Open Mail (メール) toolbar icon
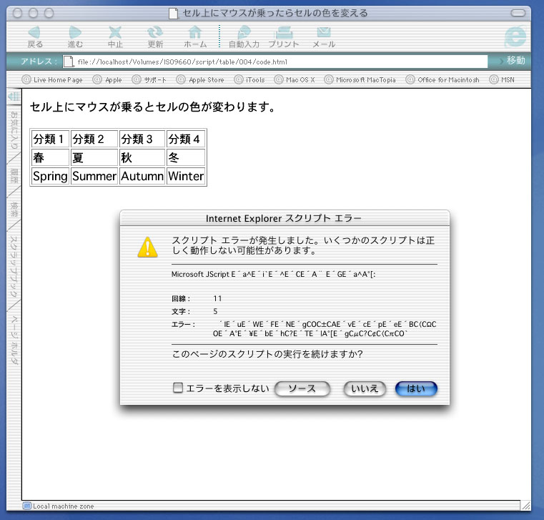 coord(324,32)
